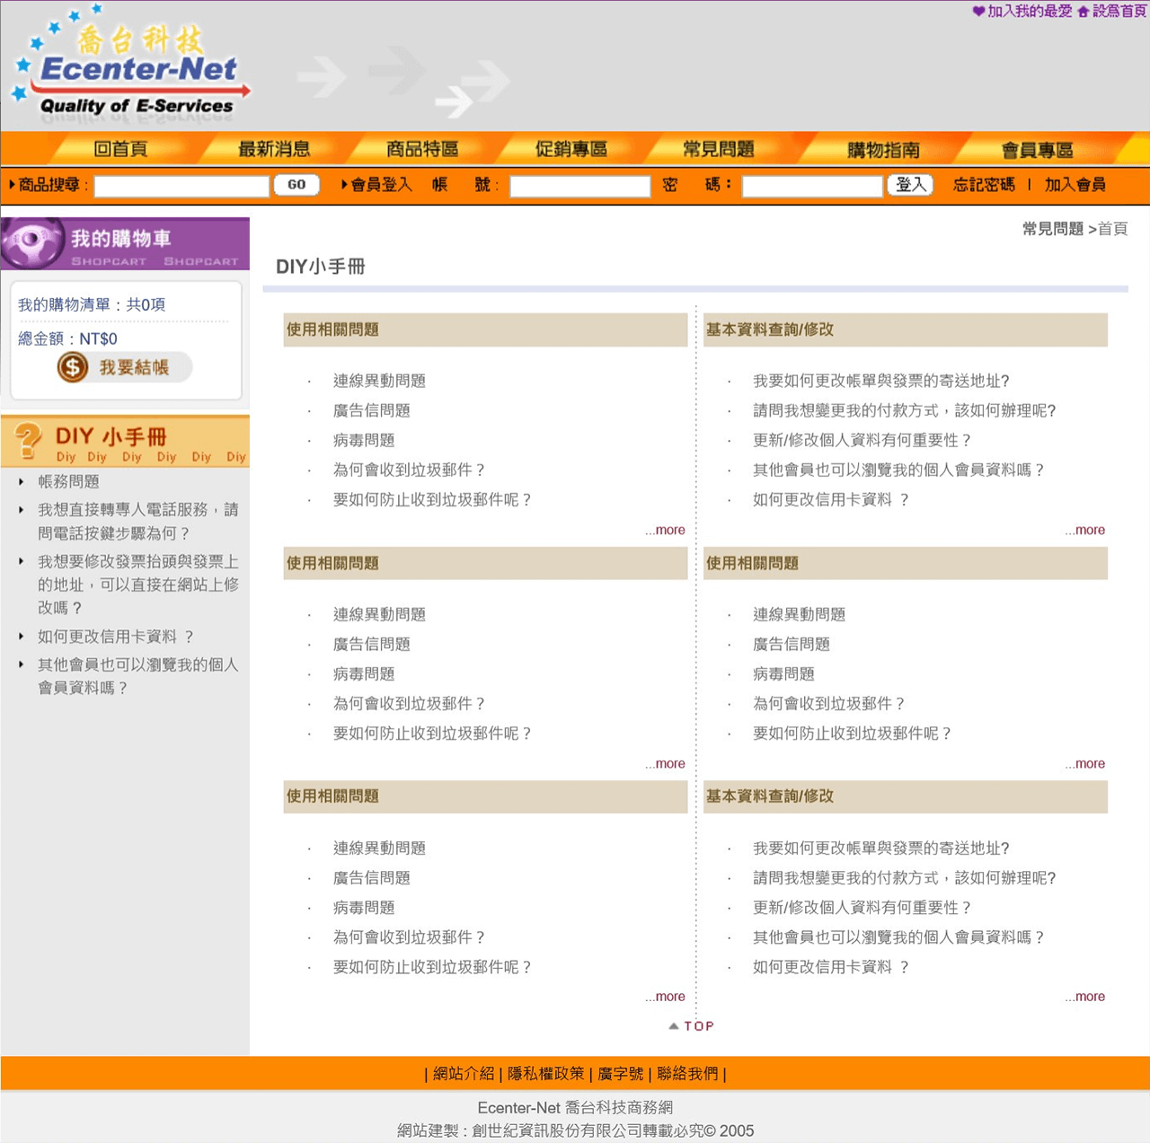Click ...more under top-right 基本資料查詢/修改
1150x1143 pixels.
[1084, 530]
